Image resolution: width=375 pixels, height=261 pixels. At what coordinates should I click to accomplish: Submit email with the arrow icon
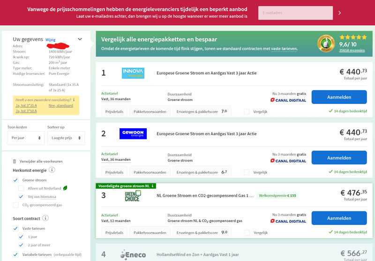pos(339,13)
